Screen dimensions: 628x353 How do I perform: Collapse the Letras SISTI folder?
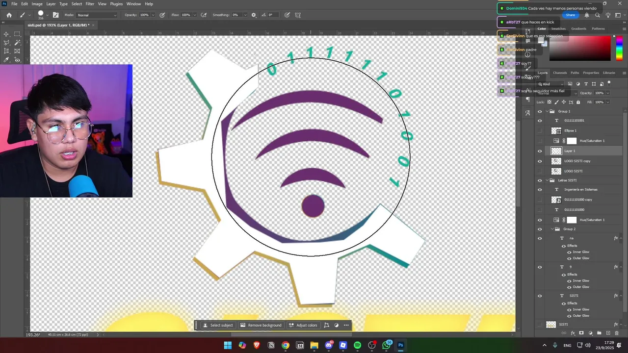click(547, 180)
